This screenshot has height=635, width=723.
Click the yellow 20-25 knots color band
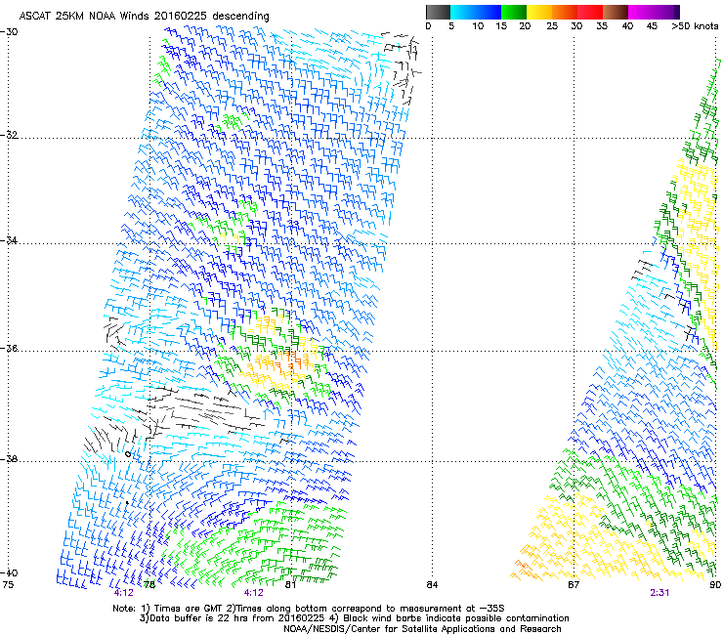pos(539,12)
